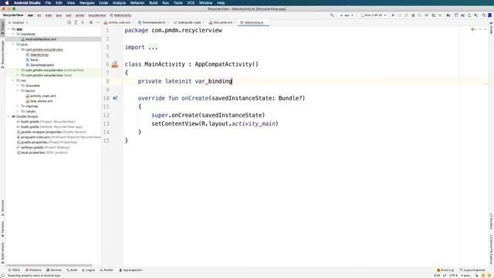The image size is (494, 278).
Task: Open the Event Log
Action: pos(445,270)
